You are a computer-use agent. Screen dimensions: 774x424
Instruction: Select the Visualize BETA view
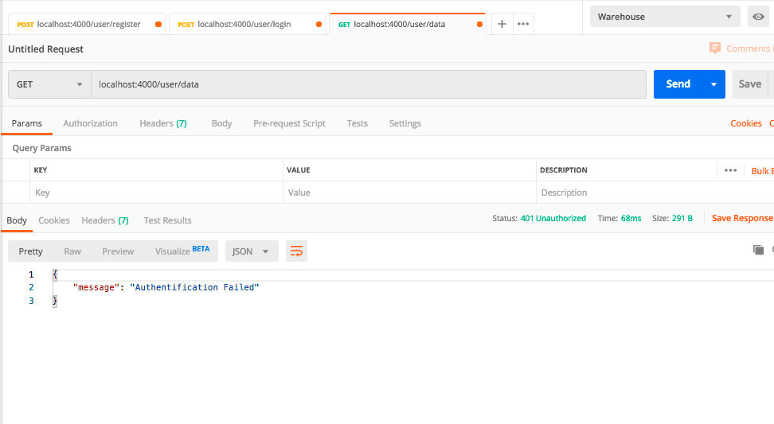182,251
